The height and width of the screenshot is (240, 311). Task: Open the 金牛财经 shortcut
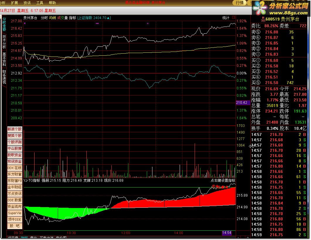[15, 187]
